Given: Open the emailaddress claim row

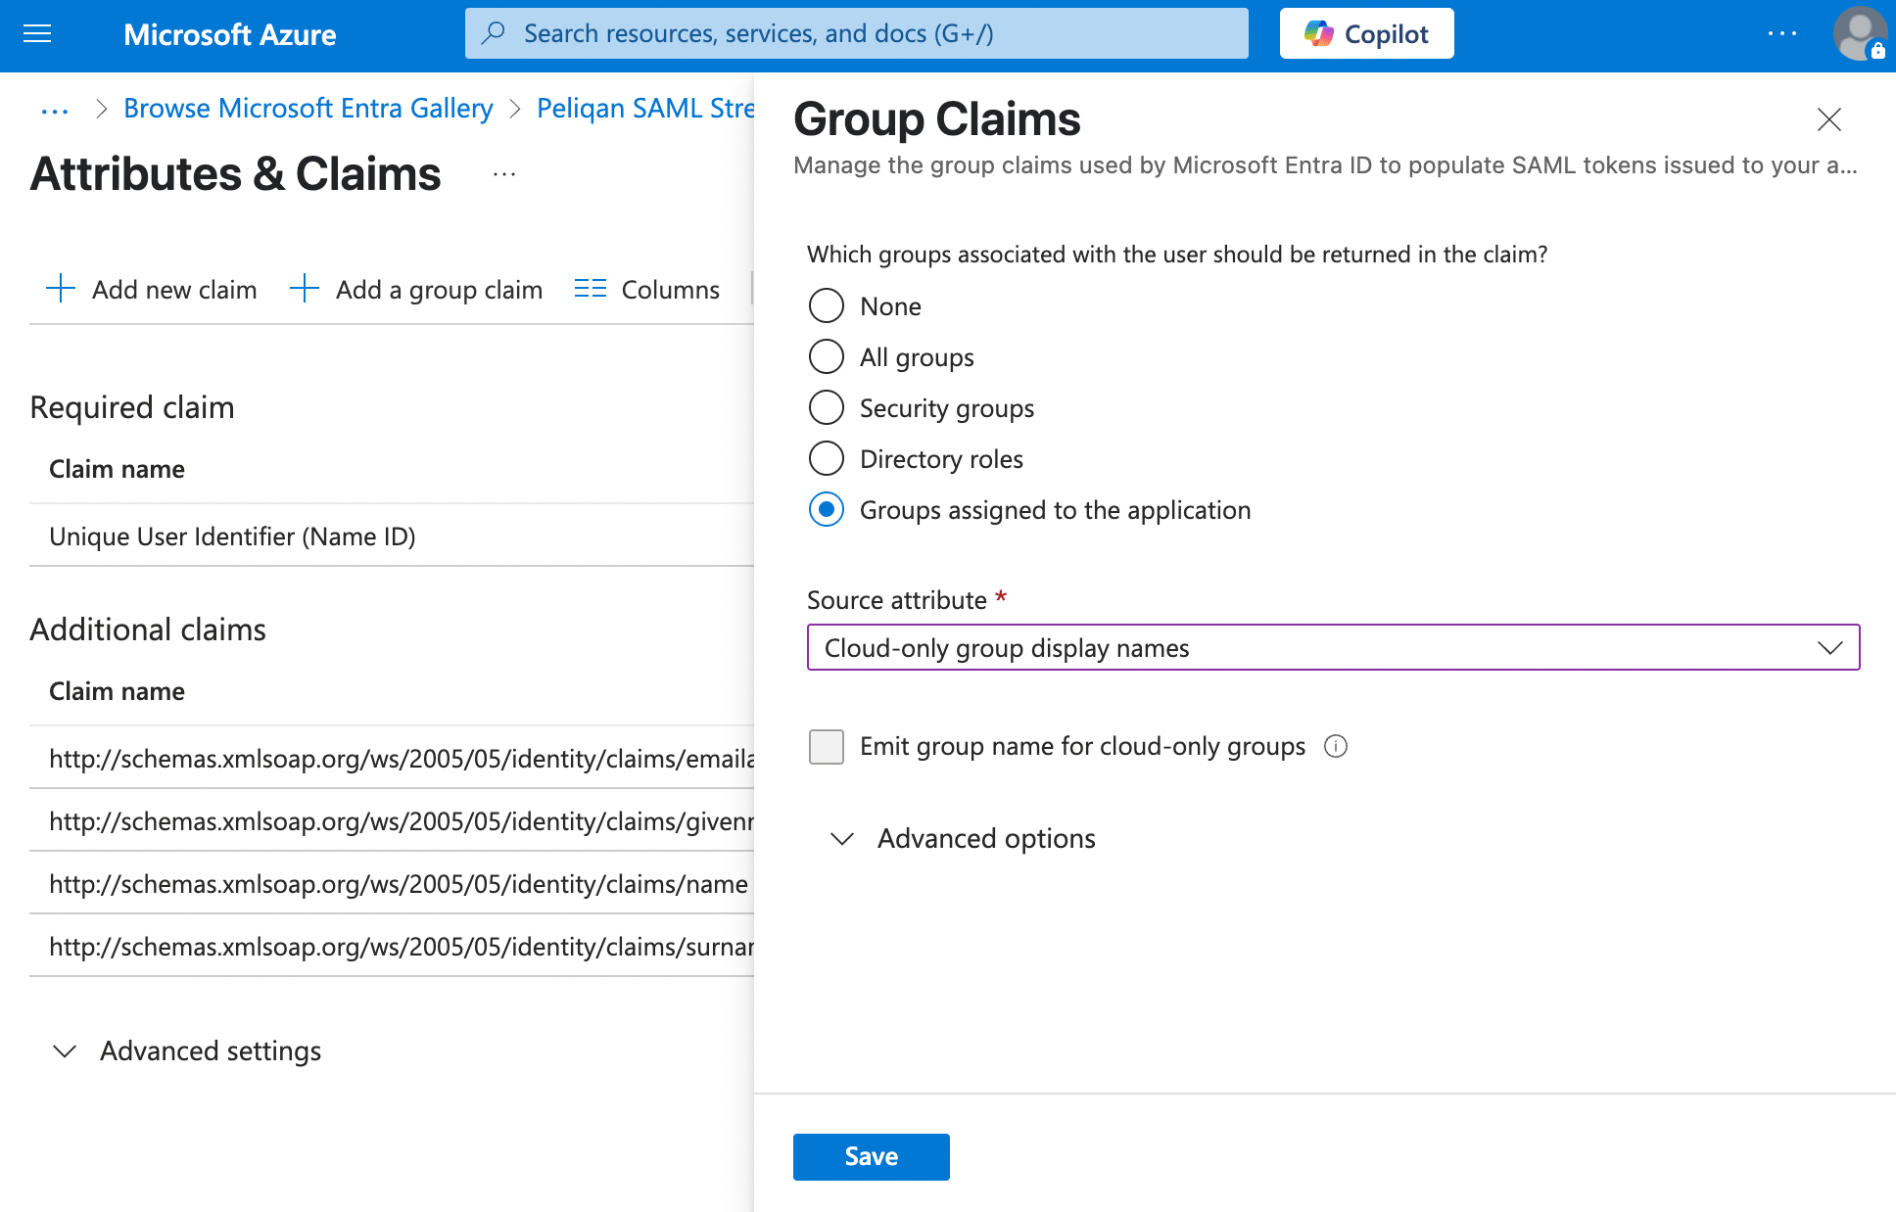Looking at the screenshot, I should (392, 758).
